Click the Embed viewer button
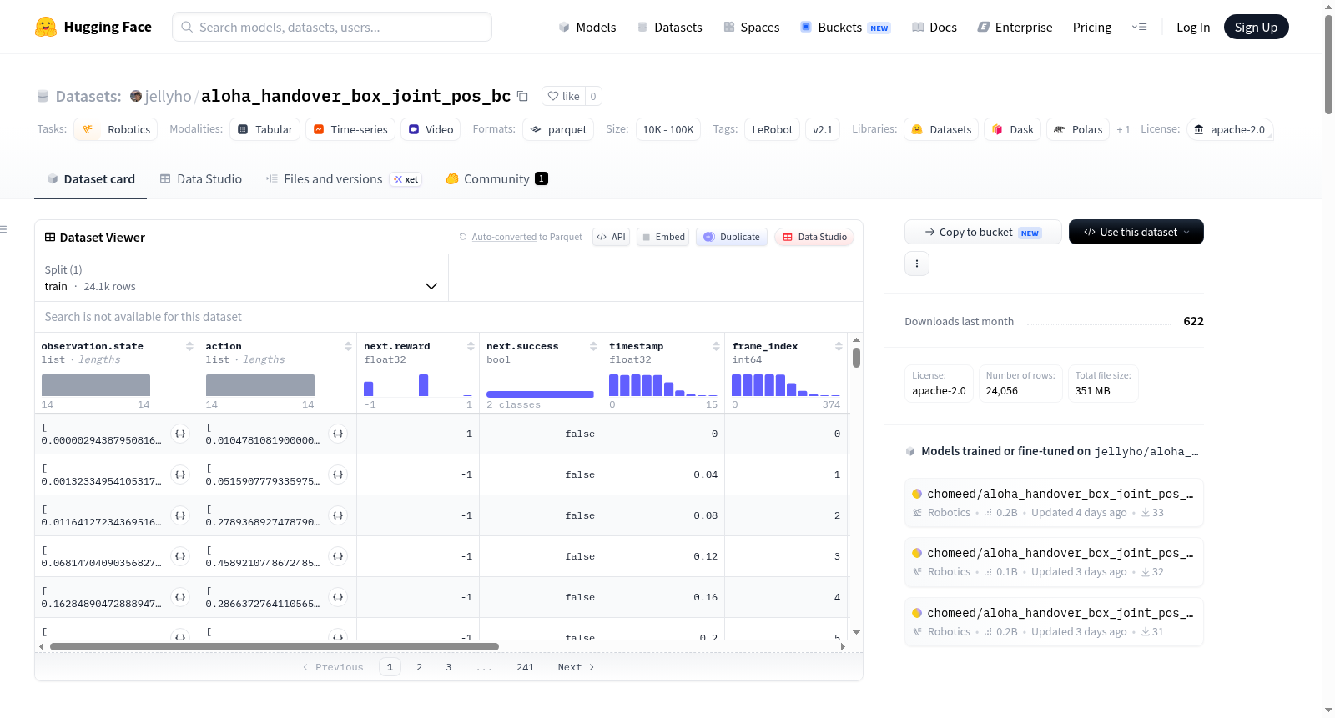This screenshot has height=718, width=1335. coord(662,237)
